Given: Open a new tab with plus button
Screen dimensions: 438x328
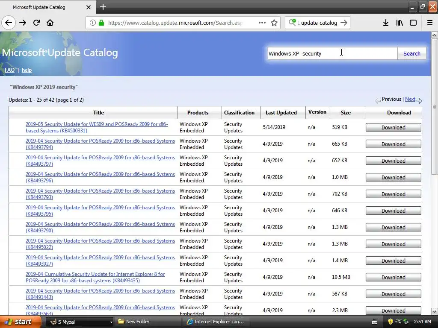Looking at the screenshot, I should pyautogui.click(x=103, y=7).
